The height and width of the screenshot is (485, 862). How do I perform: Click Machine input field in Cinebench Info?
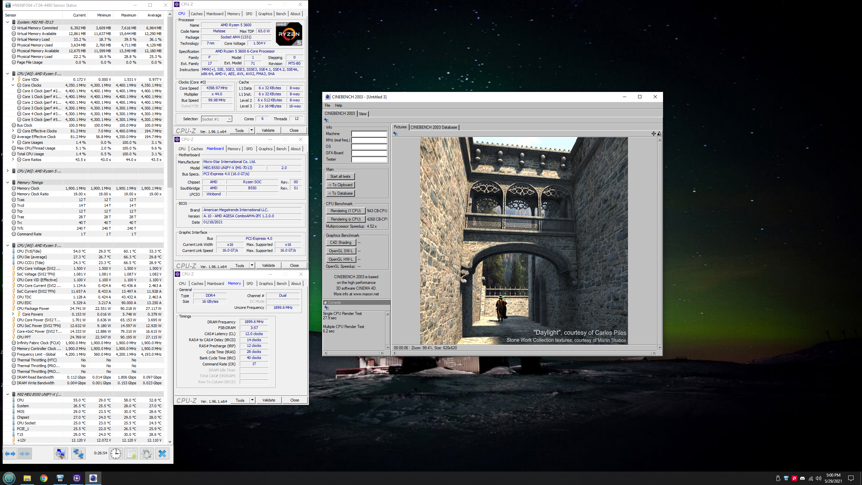369,134
